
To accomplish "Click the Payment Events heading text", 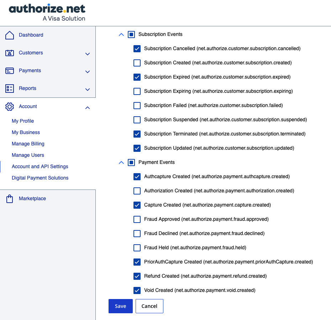I will point(157,162).
